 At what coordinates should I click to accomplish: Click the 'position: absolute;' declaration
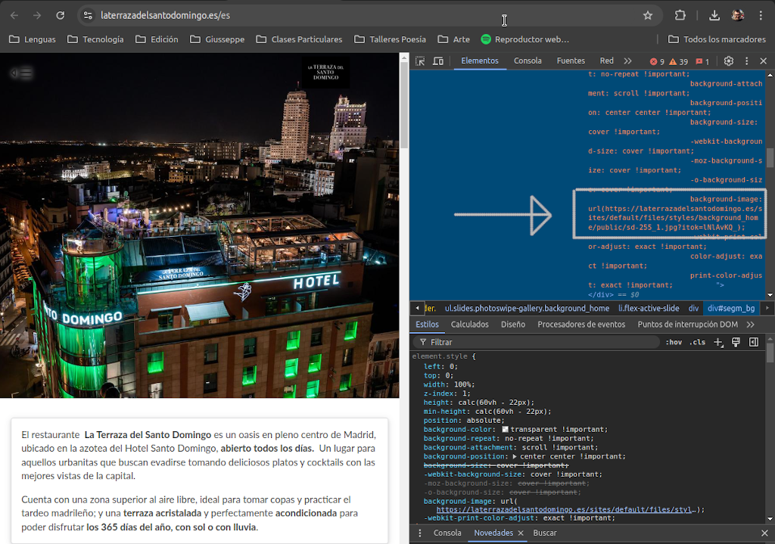[x=464, y=421]
